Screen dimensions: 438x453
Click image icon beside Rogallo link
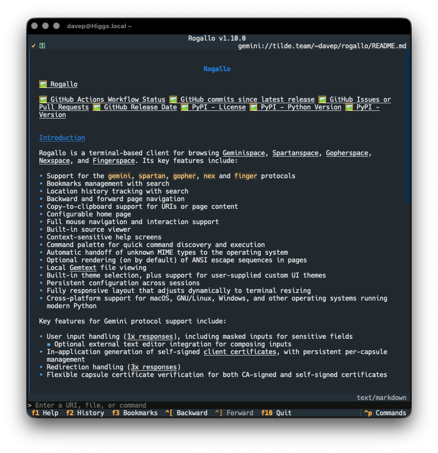(43, 84)
